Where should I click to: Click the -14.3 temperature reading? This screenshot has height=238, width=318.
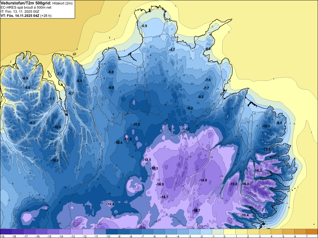click(x=258, y=171)
